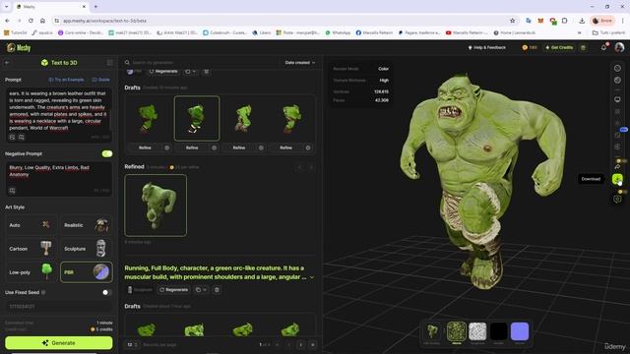Select the Realistic art style
Screen dimensions: 630x354
pos(87,225)
